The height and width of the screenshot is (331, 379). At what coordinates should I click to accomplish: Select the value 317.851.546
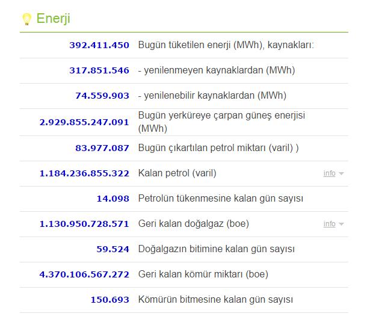99,70
